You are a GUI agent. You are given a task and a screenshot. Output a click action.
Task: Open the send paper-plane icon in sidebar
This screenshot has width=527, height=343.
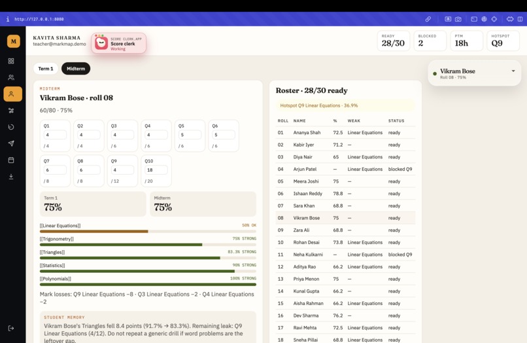click(11, 143)
